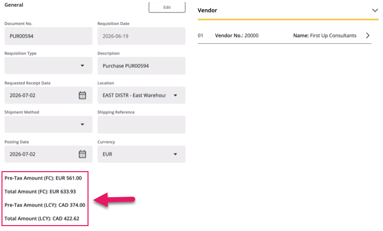Click Name: First Up Consultants text

(324, 36)
